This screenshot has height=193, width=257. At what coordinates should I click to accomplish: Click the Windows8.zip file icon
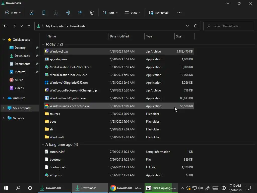[x=46, y=51]
